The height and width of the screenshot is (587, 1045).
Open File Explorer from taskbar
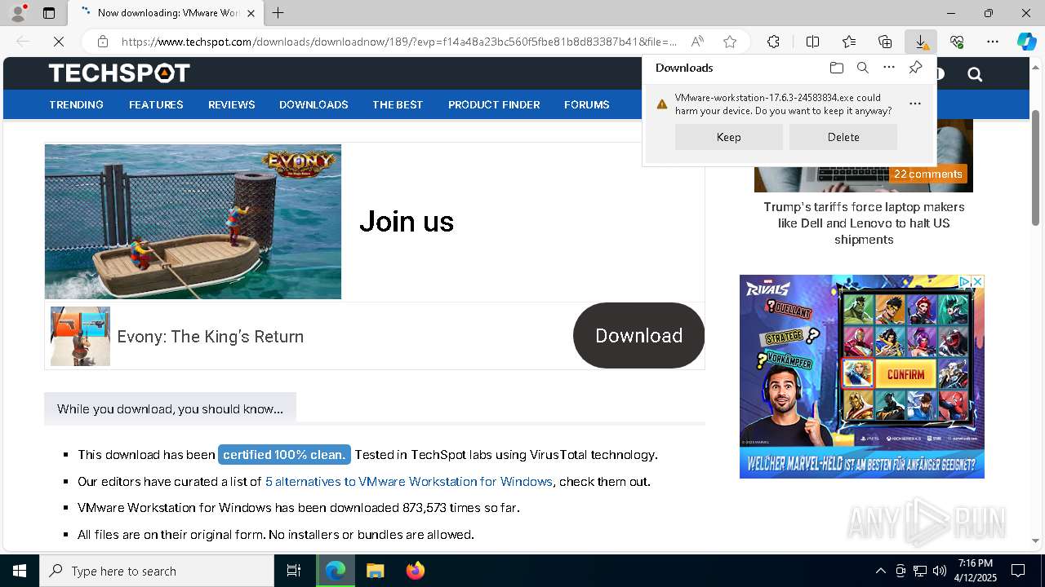coord(375,571)
